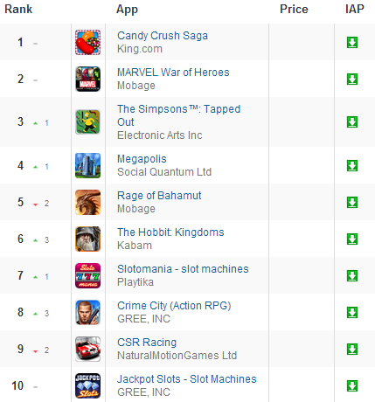The width and height of the screenshot is (375, 402).
Task: Click the Megapolis city app icon
Action: point(87,165)
